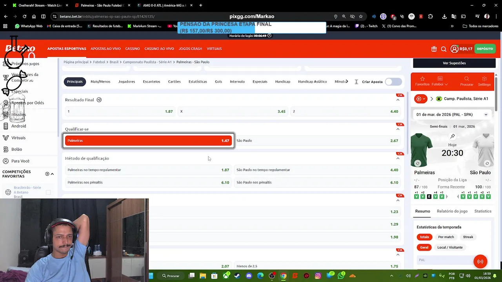This screenshot has height=282, width=502.
Task: Open the Cassino menu
Action: coord(133,49)
